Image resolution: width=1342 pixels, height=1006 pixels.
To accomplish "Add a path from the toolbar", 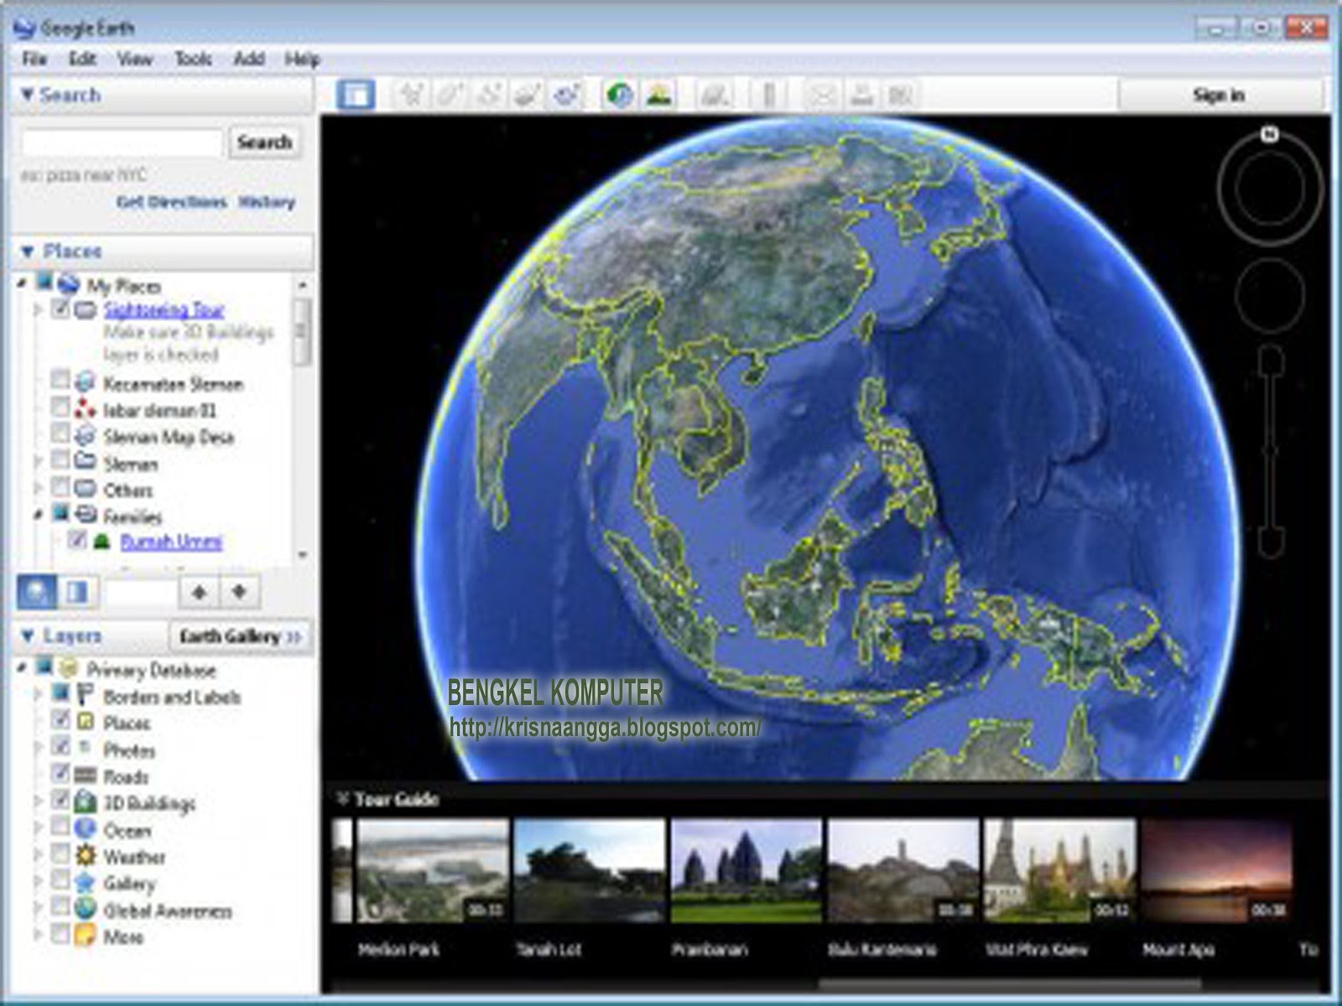I will (489, 95).
